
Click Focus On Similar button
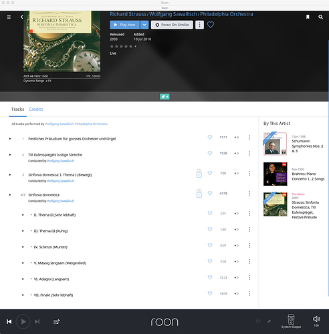coord(172,25)
